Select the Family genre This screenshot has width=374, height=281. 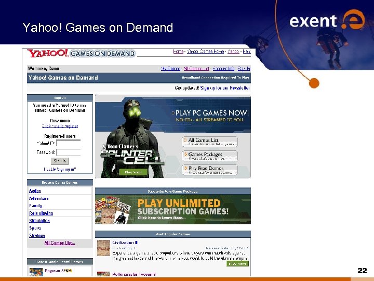[x=35, y=206]
